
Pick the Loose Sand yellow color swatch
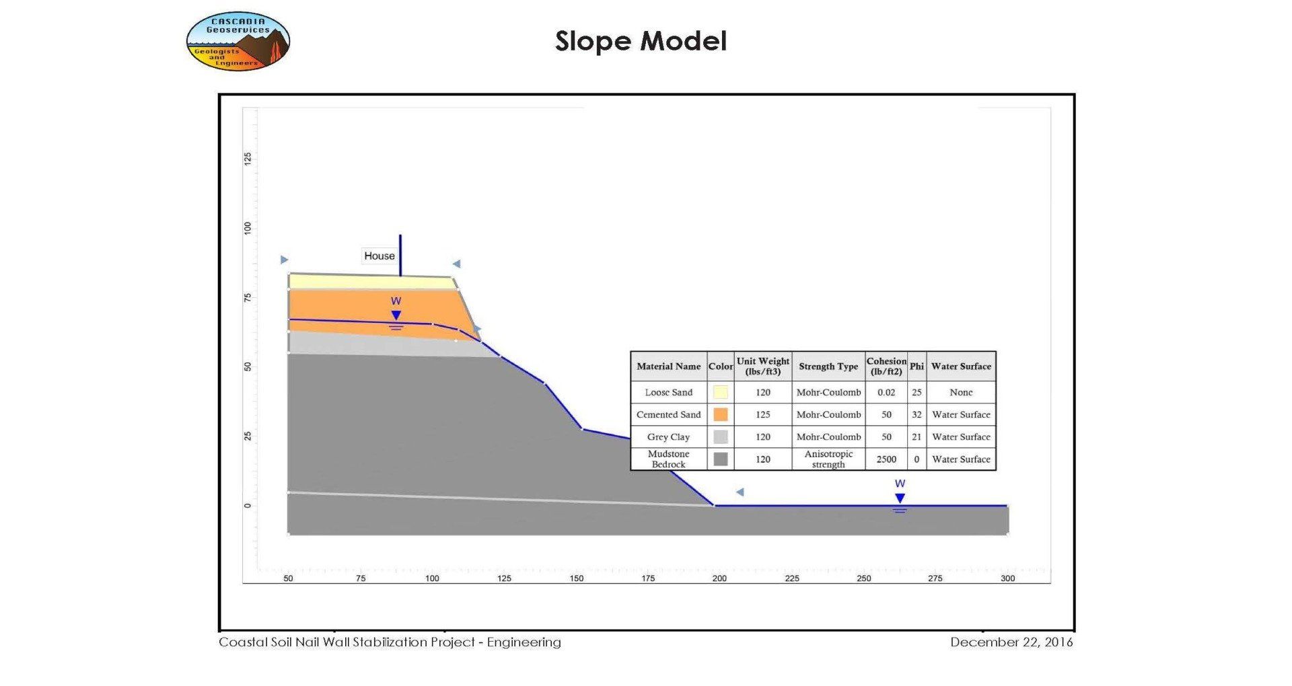pos(720,392)
